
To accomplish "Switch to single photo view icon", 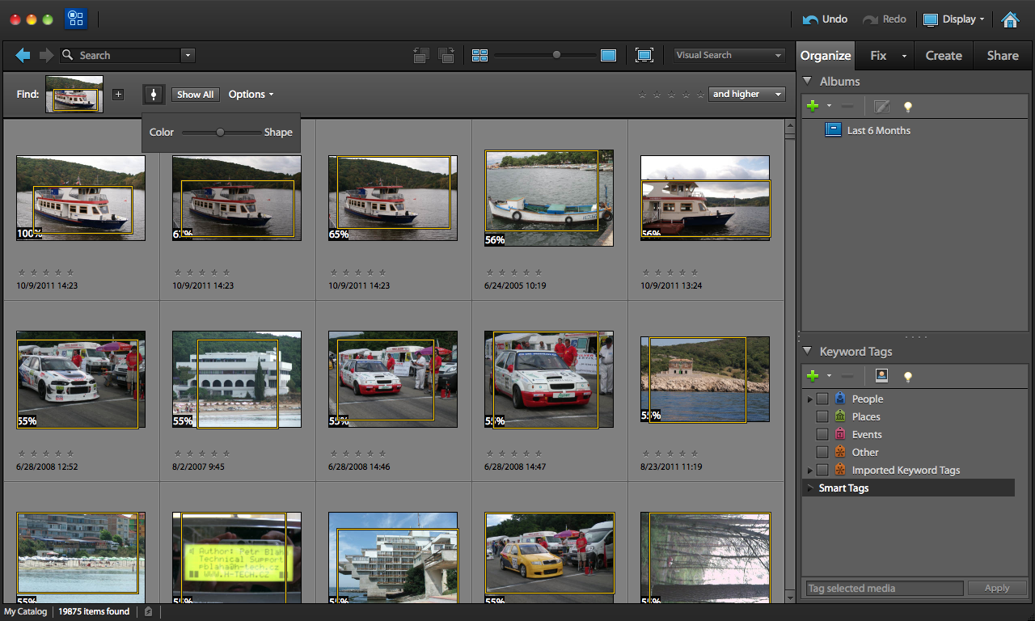I will click(x=608, y=55).
